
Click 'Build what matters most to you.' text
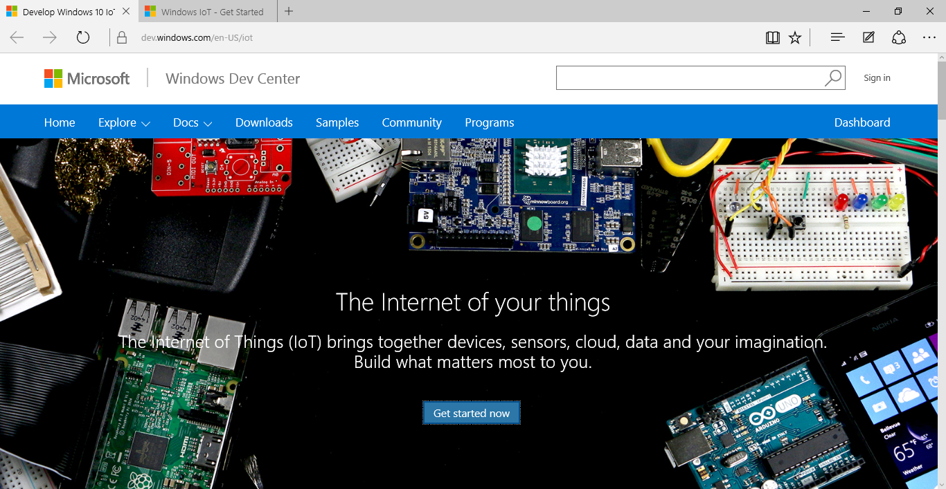(x=473, y=362)
